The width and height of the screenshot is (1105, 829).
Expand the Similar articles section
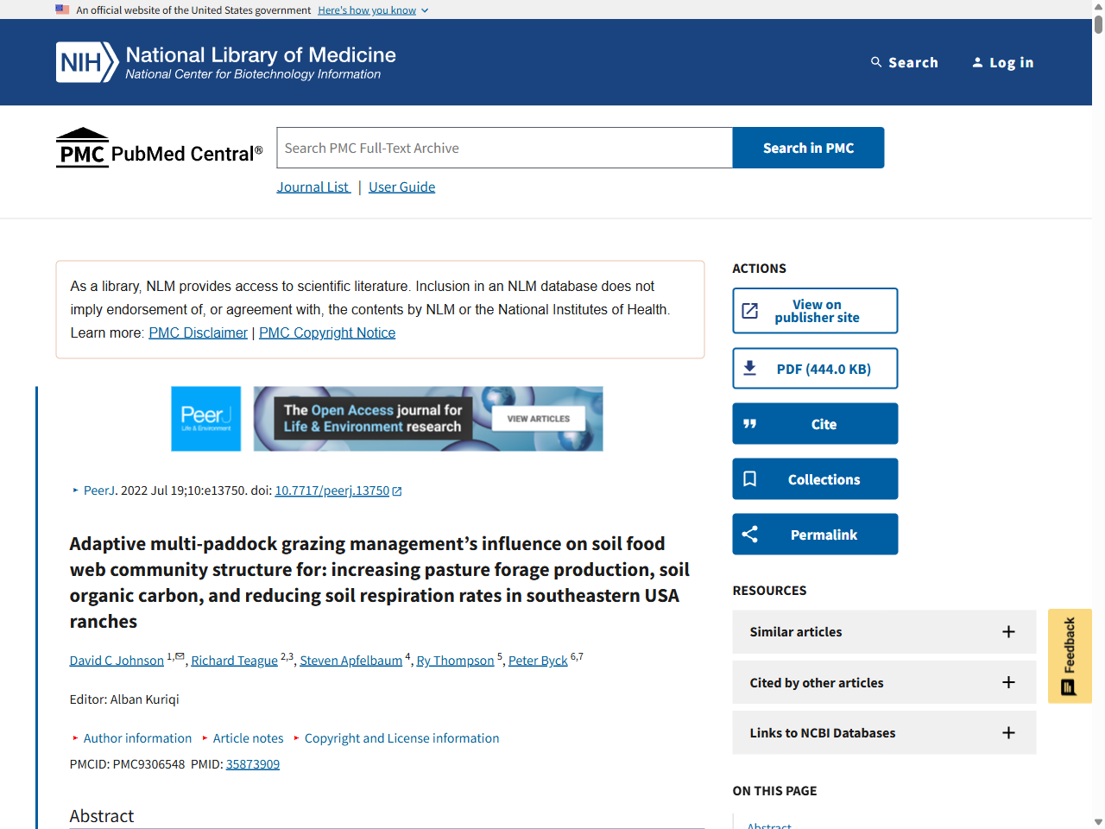tap(1007, 632)
